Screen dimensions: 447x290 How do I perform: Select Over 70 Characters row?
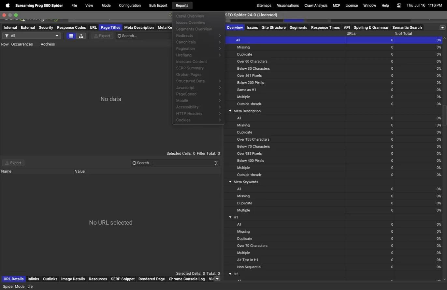pos(333,246)
